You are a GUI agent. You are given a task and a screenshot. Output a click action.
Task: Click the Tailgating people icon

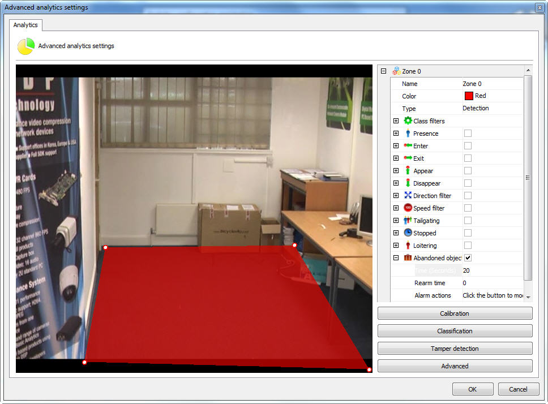click(408, 220)
